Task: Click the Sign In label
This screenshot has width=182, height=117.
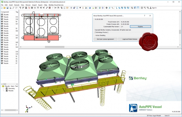Action: click(154, 8)
